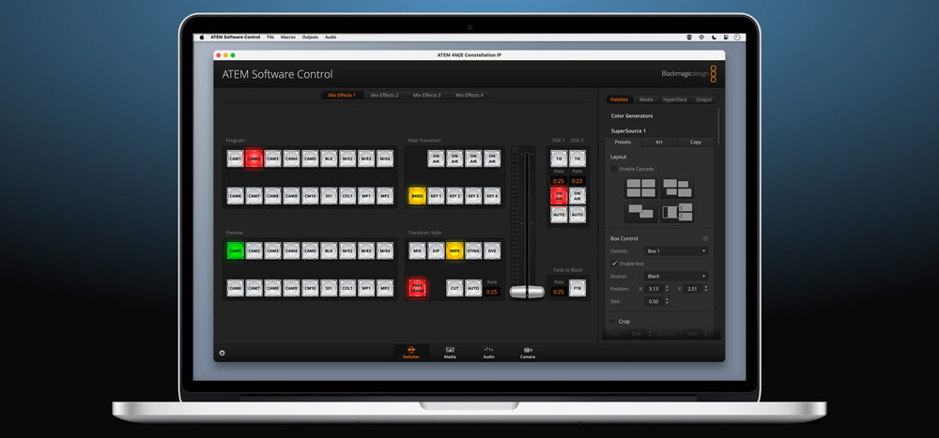Viewport: 939px width, 438px height.
Task: Choose the staggered four-box SuperSource layout preset
Action: click(x=677, y=189)
